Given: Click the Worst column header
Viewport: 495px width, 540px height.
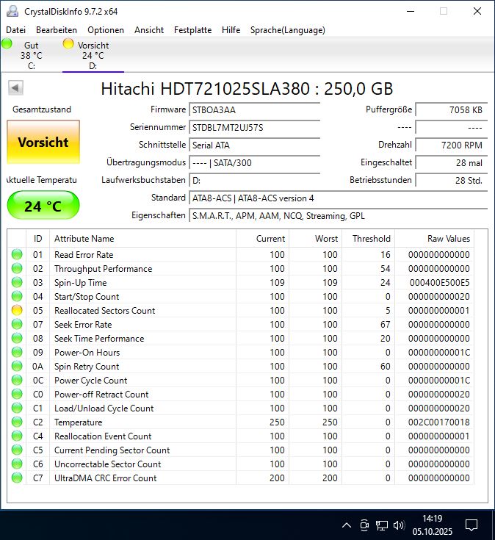Looking at the screenshot, I should pyautogui.click(x=315, y=238).
